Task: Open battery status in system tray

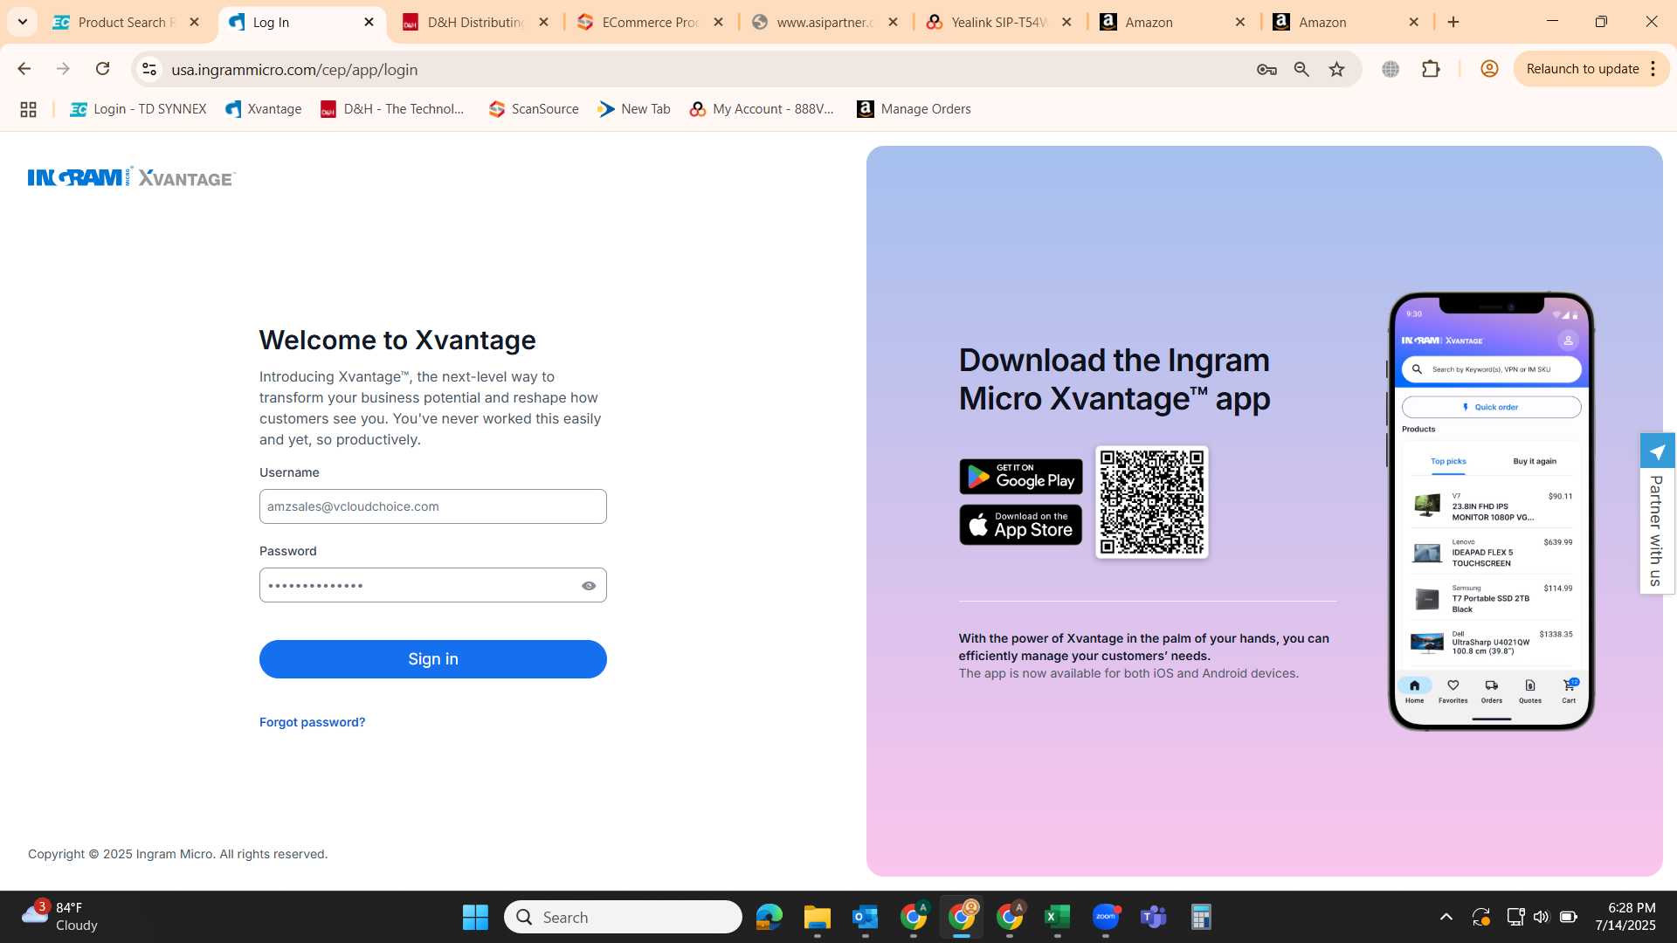Action: coord(1569,917)
